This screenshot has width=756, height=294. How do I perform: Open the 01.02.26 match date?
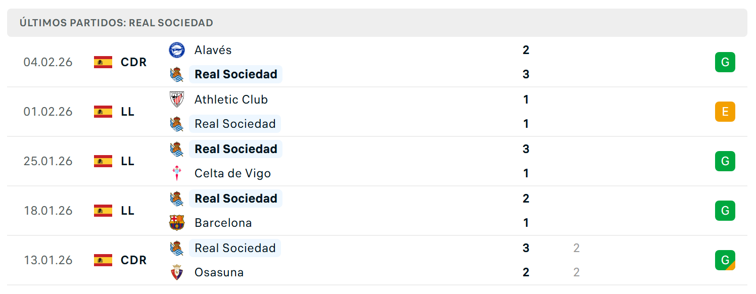[x=48, y=112]
